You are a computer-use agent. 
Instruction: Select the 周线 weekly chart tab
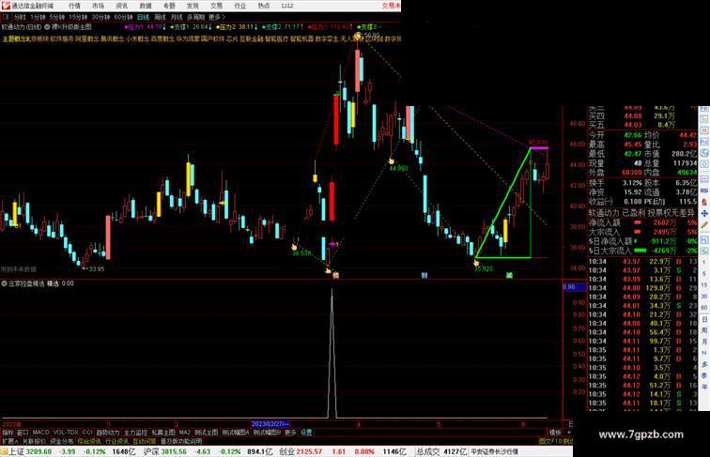click(160, 17)
